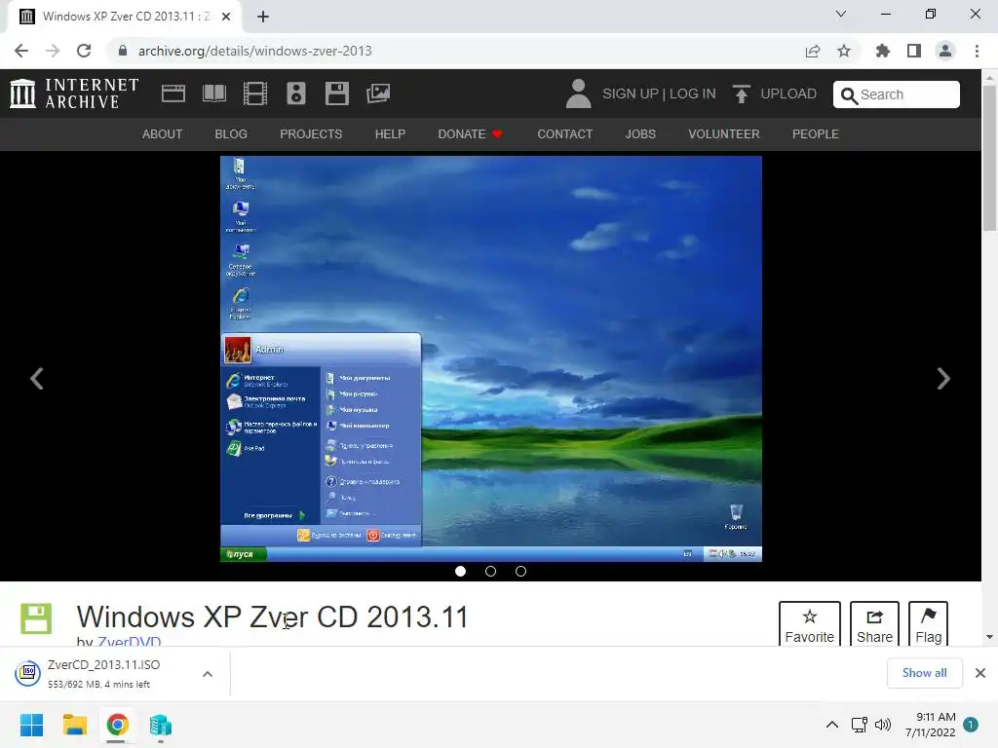Select the first carousel dot

460,571
